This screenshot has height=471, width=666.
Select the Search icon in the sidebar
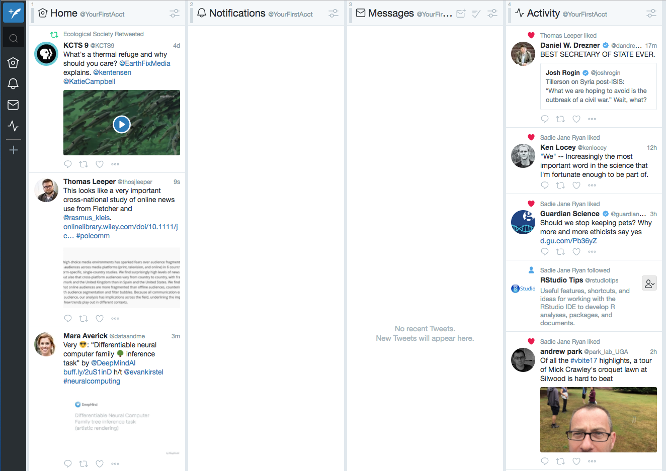coord(13,37)
